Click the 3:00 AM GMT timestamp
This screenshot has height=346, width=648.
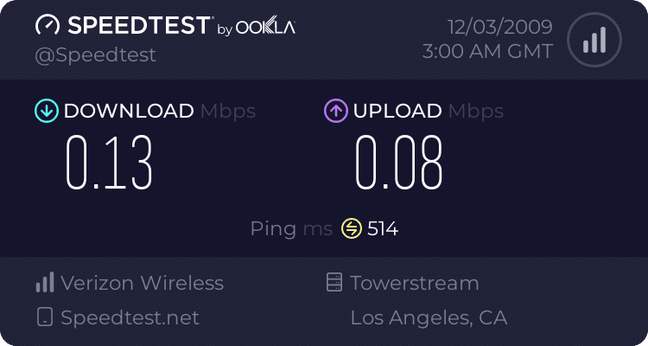tap(487, 52)
